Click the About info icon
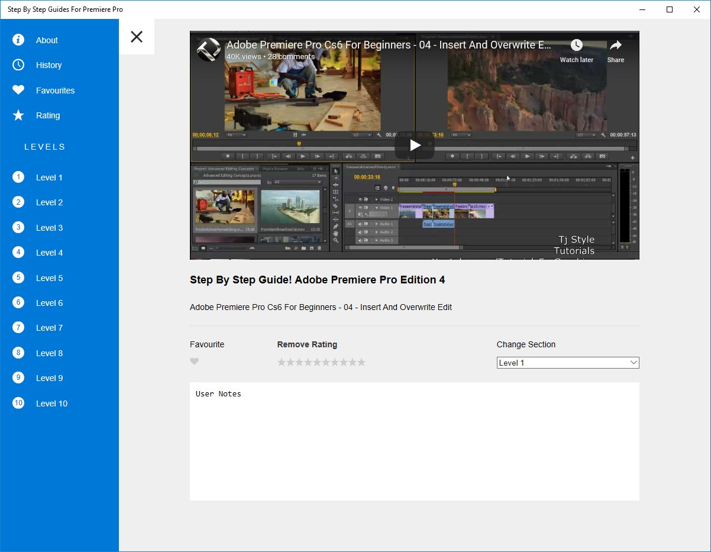Viewport: 711px width, 552px height. coord(18,40)
